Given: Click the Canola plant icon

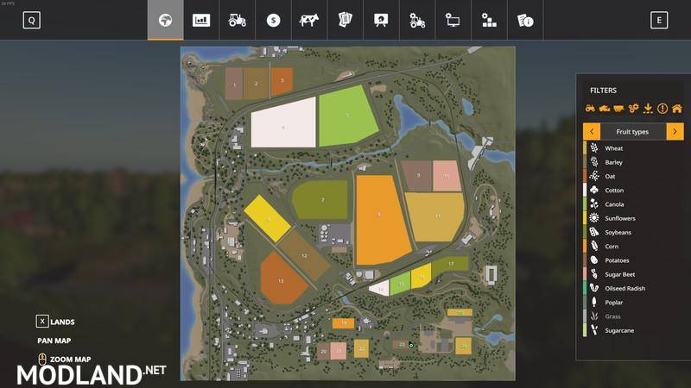Looking at the screenshot, I should [x=594, y=204].
